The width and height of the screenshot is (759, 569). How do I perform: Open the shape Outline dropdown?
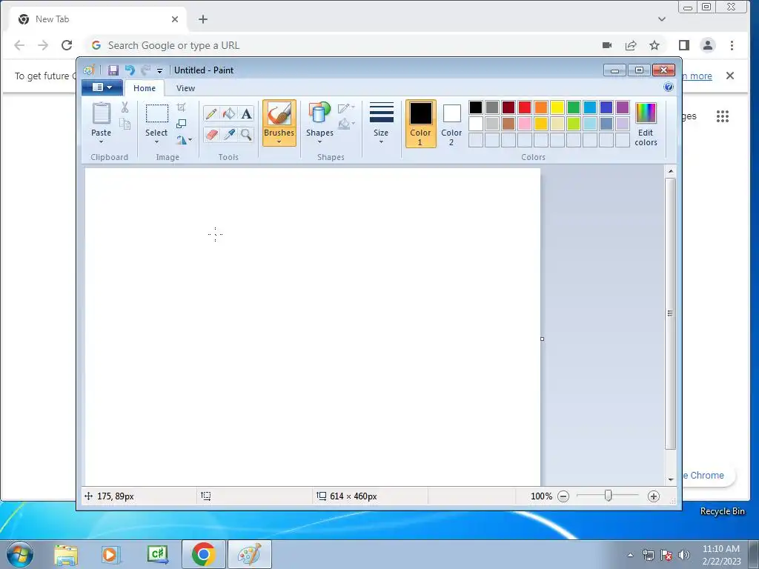pyautogui.click(x=347, y=107)
